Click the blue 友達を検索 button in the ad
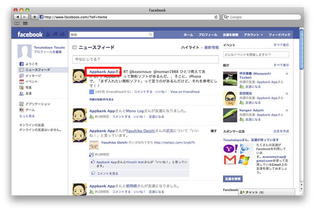 [x=233, y=179]
